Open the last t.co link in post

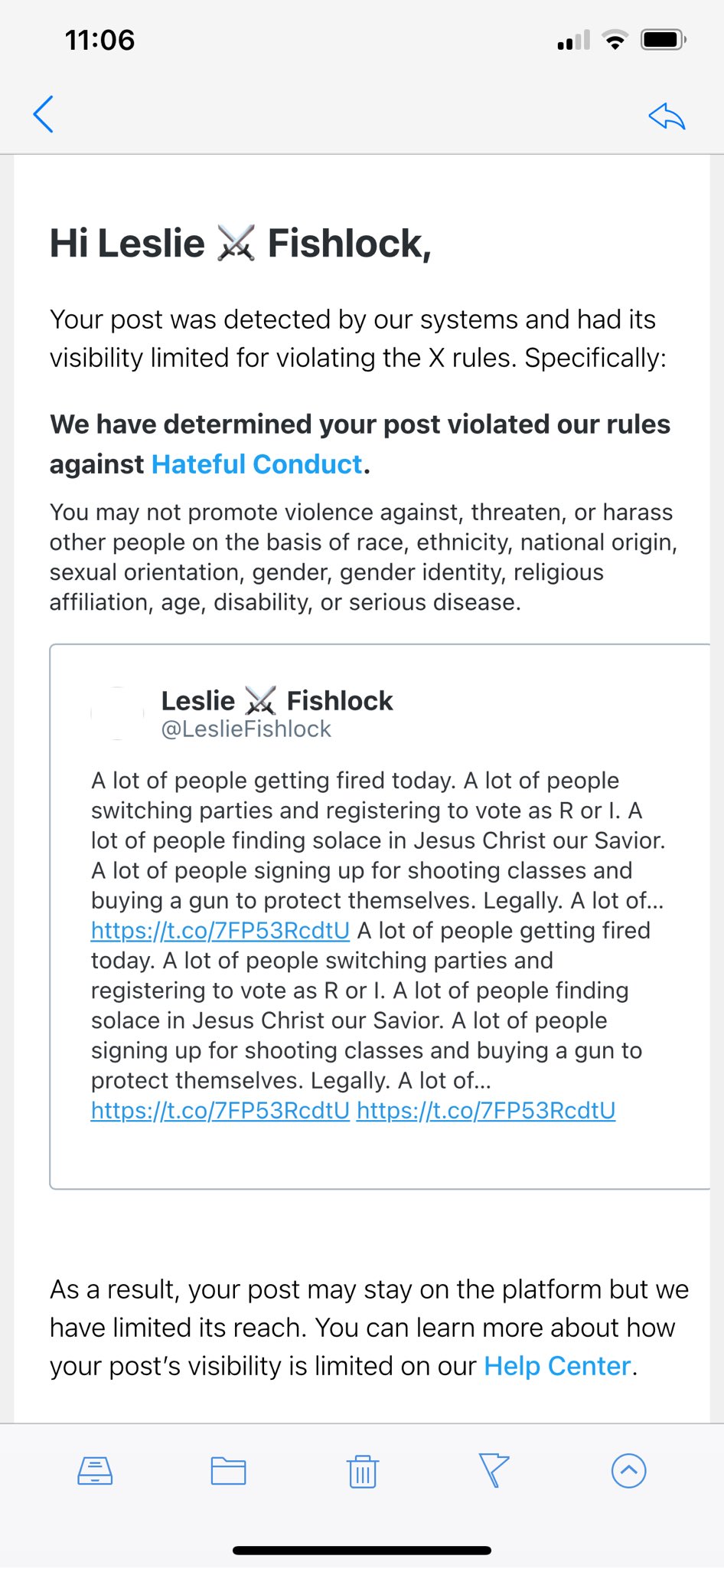[x=486, y=1110]
